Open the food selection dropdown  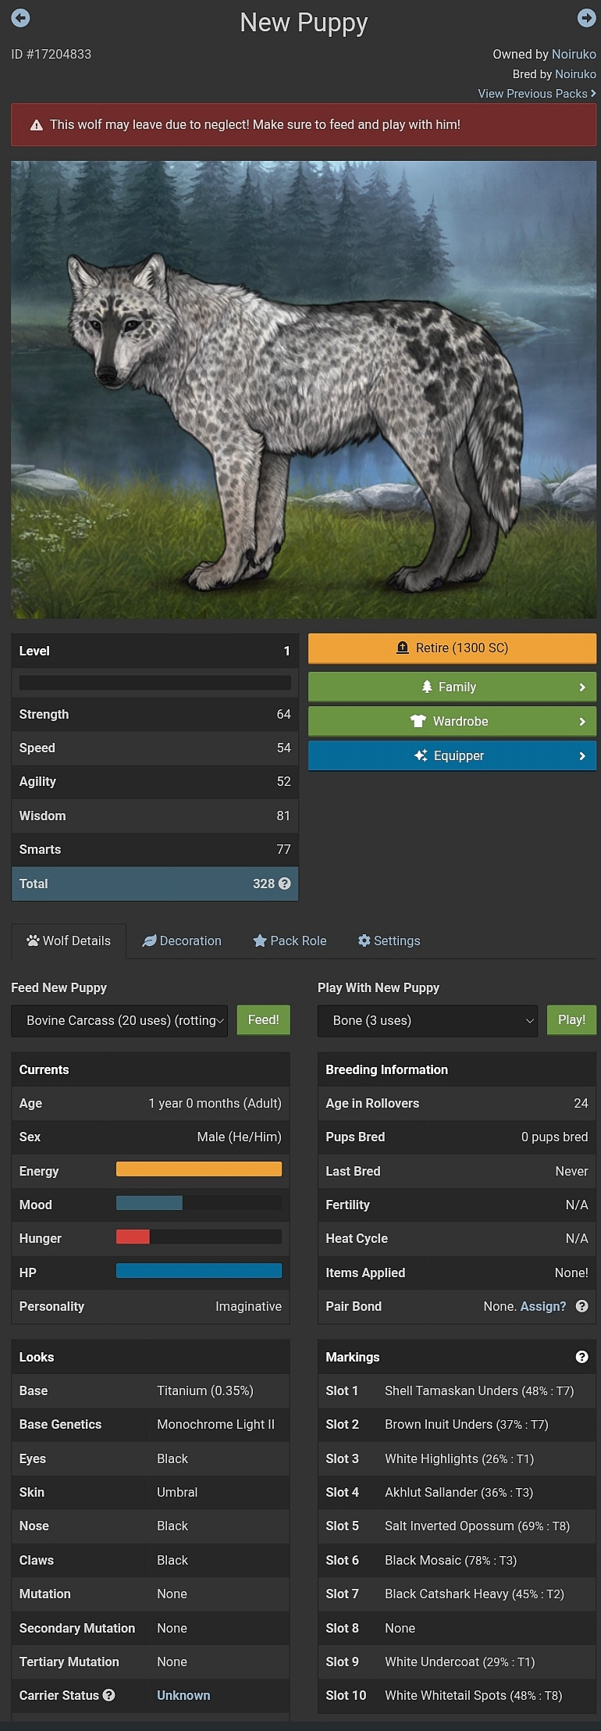click(x=119, y=1020)
